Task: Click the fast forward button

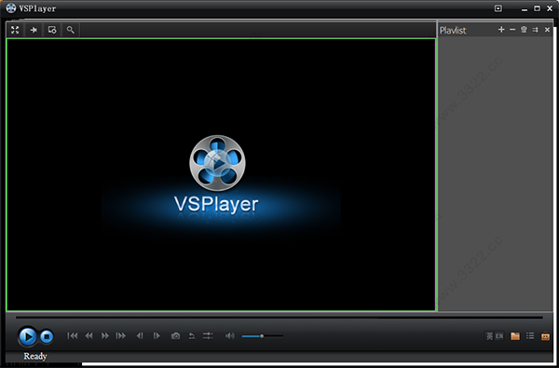Action: tap(104, 336)
